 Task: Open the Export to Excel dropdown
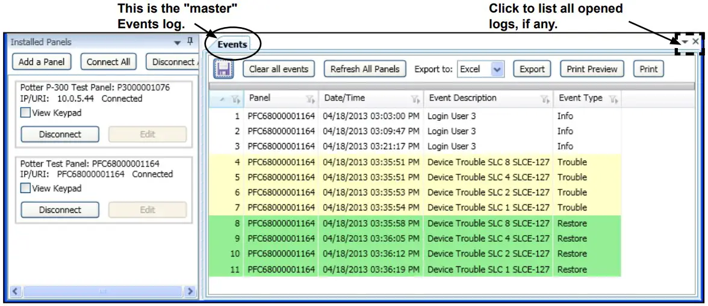point(497,69)
